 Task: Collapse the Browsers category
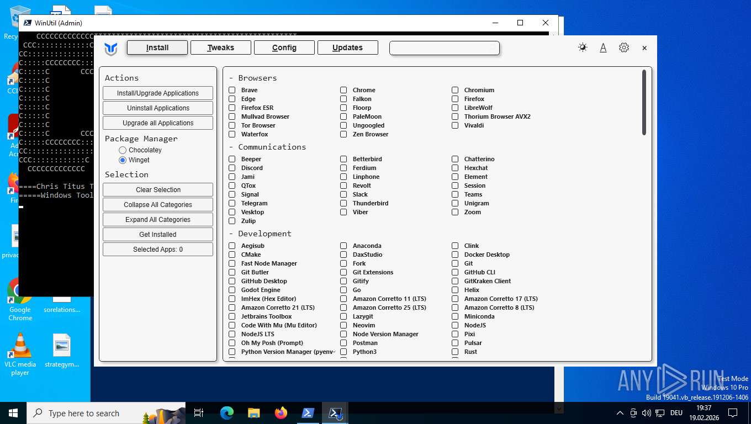pyautogui.click(x=253, y=78)
